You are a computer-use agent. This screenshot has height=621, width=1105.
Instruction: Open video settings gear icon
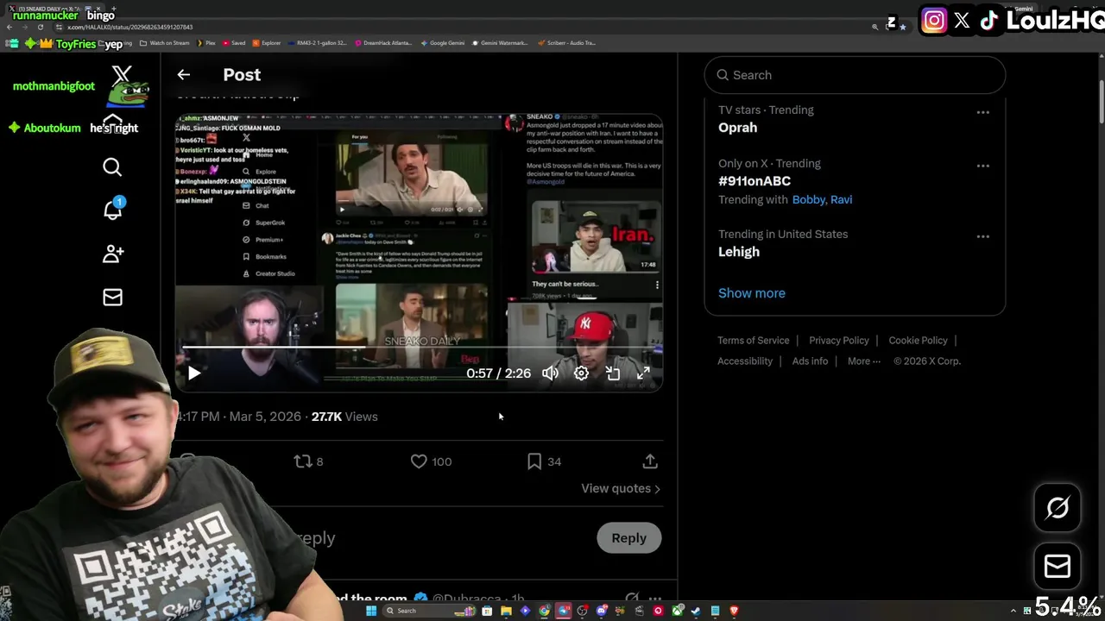tap(581, 373)
